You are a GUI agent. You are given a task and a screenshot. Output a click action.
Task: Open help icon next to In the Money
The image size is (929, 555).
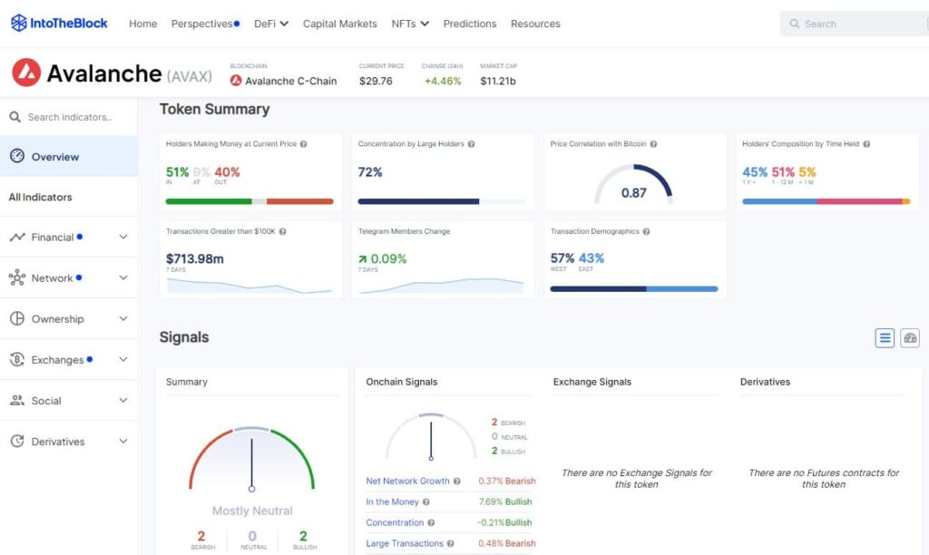426,501
